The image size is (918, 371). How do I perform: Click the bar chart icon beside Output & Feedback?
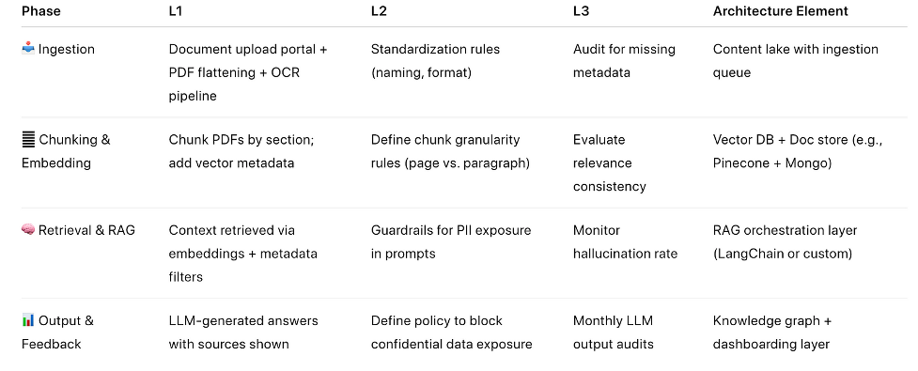(x=28, y=320)
